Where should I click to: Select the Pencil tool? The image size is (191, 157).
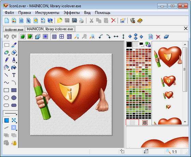6,60
